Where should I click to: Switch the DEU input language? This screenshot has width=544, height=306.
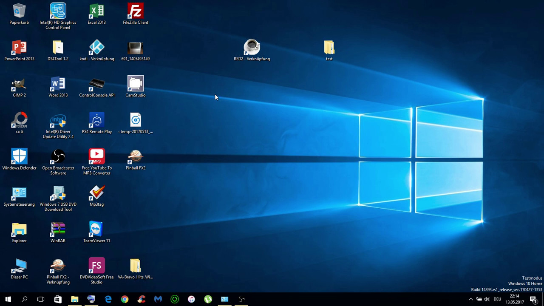coord(497,299)
